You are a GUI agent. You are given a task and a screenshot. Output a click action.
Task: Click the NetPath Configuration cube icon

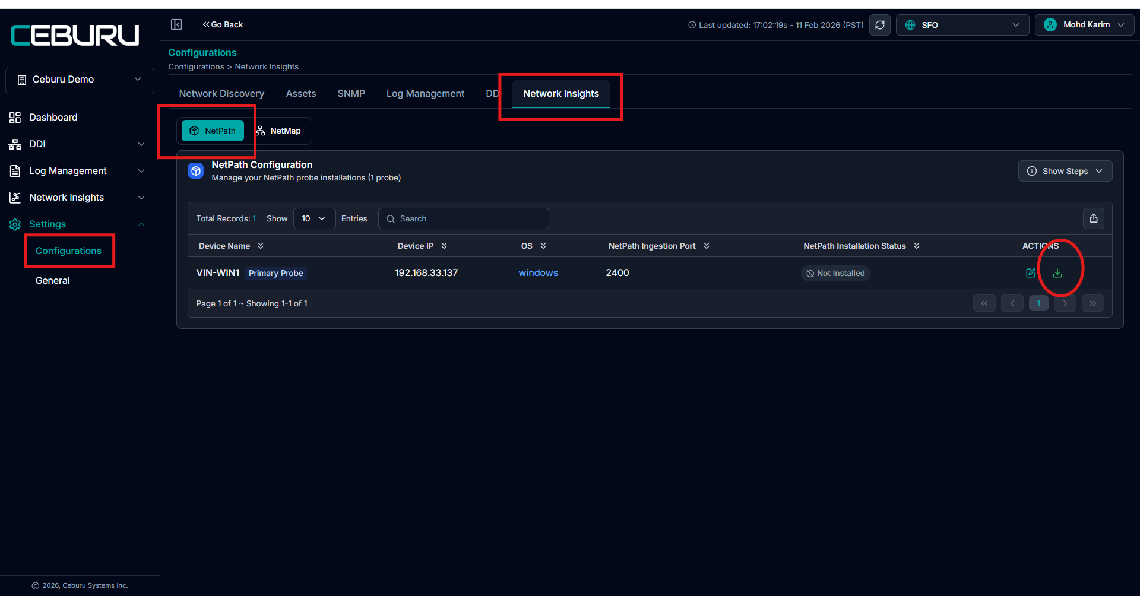(196, 171)
